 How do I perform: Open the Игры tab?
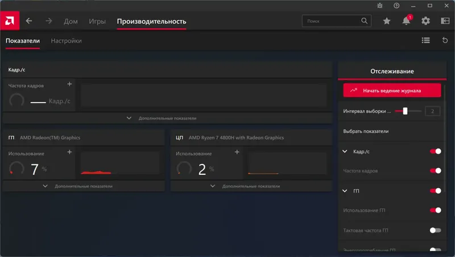(x=97, y=22)
